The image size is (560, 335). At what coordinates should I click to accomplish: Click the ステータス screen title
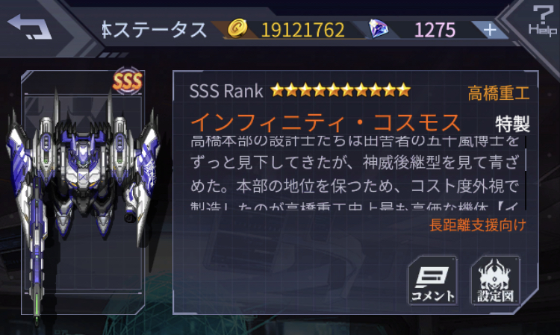coord(155,30)
